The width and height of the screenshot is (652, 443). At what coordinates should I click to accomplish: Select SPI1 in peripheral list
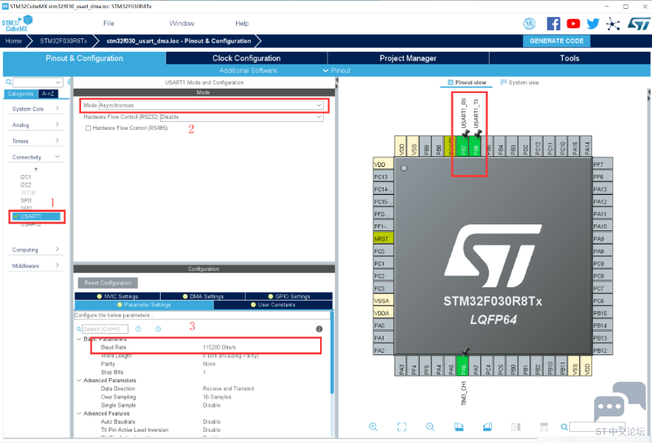click(26, 200)
